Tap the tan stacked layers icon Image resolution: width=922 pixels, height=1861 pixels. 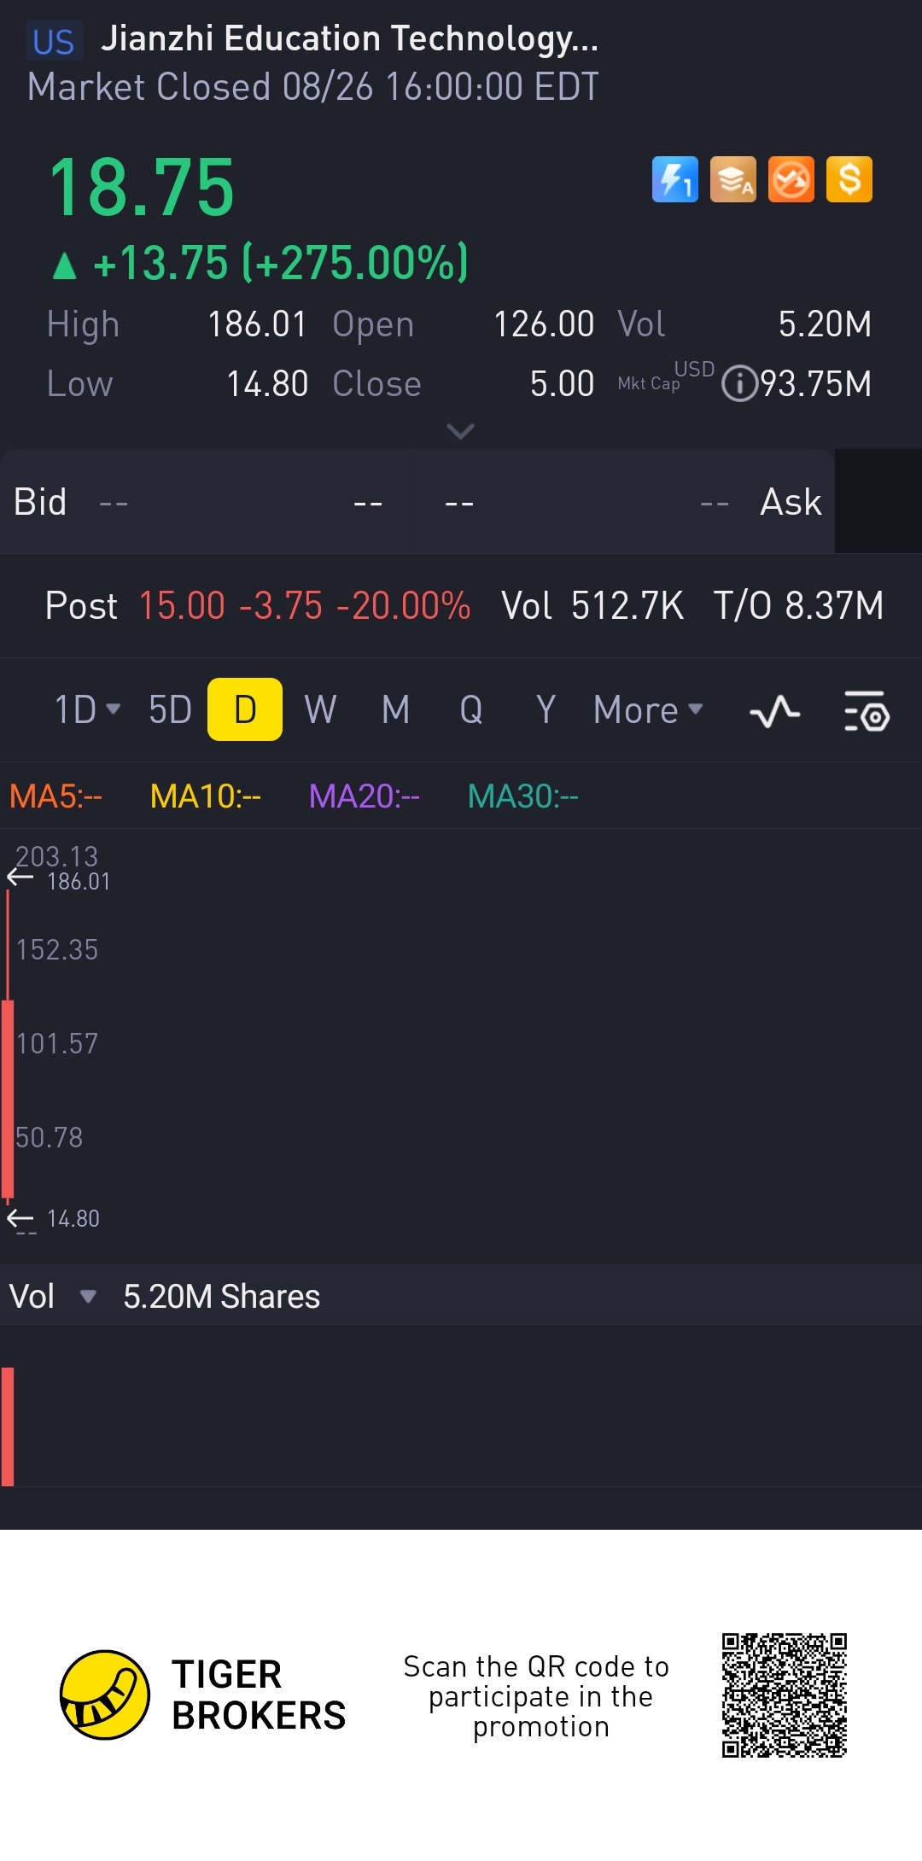(732, 179)
